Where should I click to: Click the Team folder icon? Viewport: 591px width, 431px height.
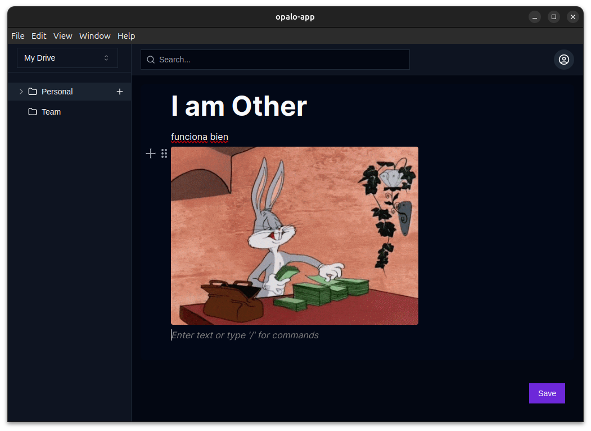pos(33,112)
